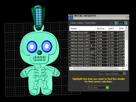Click the horizontal scrollbar thumb
This screenshot has height=102, width=136.
[x=95, y=69]
